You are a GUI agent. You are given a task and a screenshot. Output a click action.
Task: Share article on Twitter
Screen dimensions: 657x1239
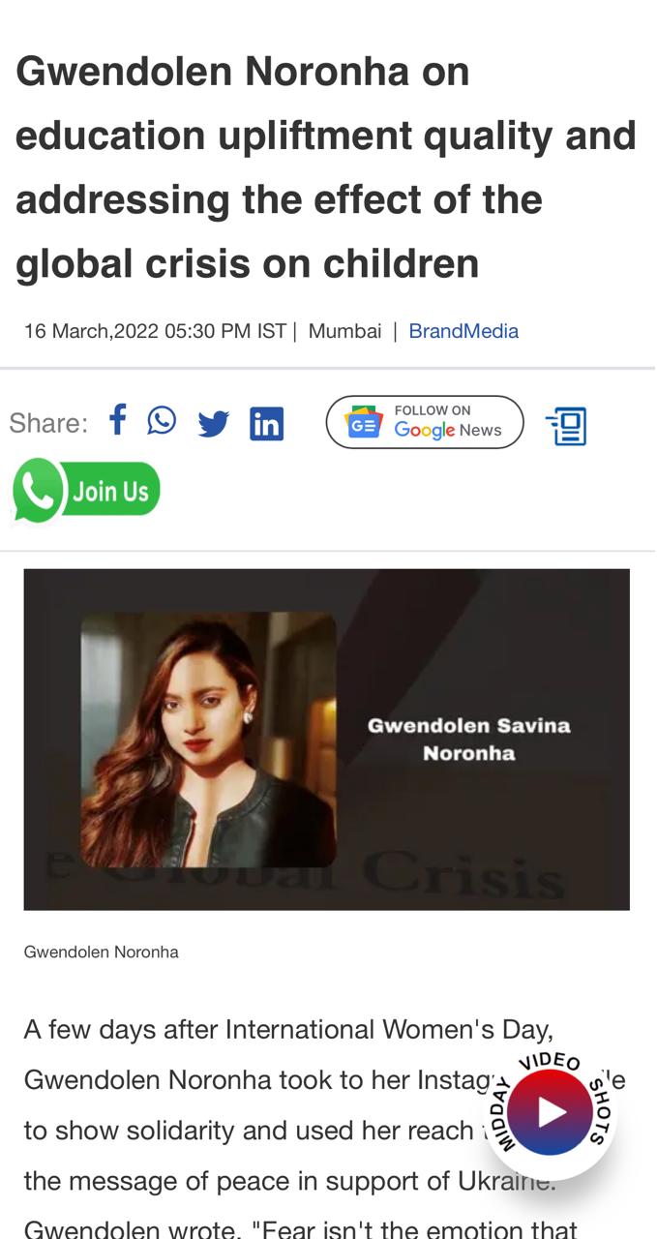pyautogui.click(x=213, y=424)
